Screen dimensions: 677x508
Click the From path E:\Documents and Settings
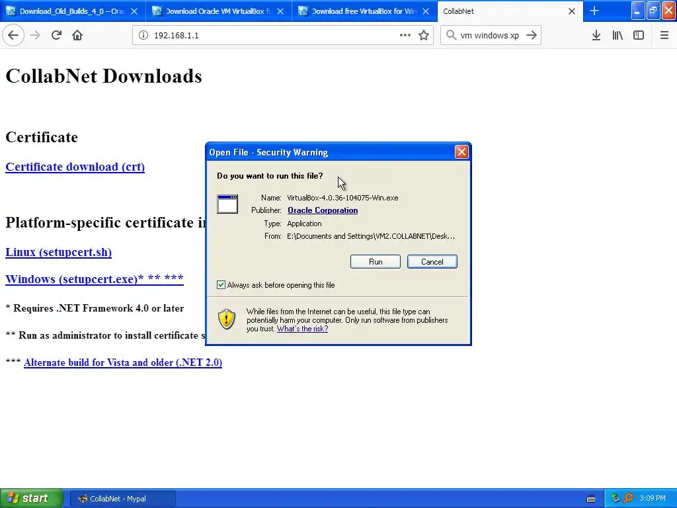coord(371,236)
